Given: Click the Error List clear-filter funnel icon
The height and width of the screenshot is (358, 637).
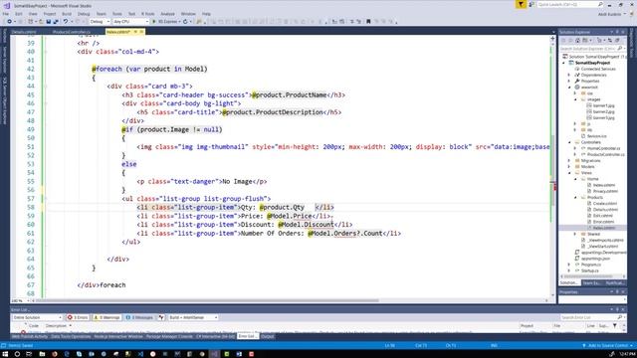Looking at the screenshot, I should (161, 317).
